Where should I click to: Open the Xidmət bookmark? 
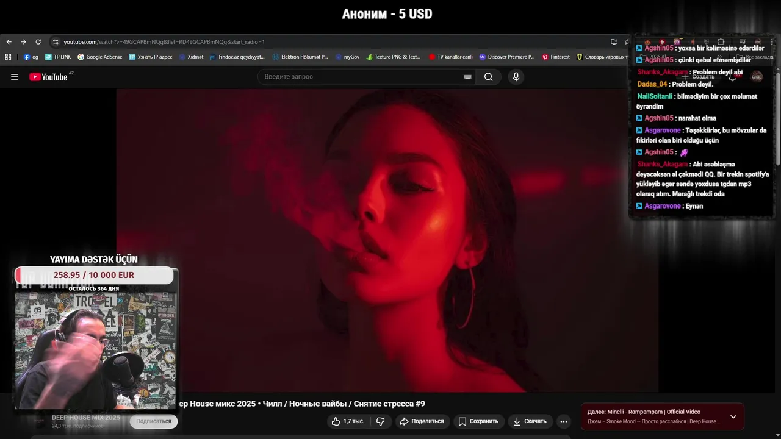[192, 57]
